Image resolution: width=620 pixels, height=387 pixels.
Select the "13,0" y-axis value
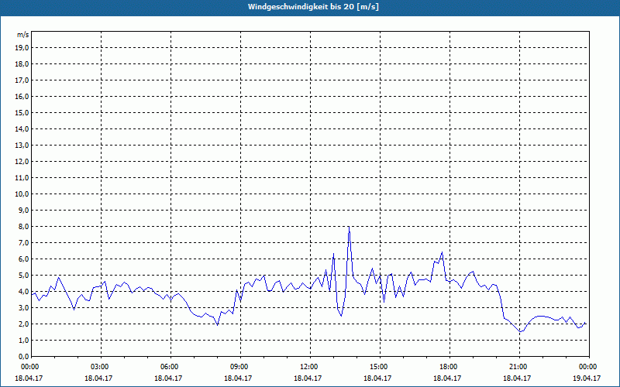pos(23,145)
